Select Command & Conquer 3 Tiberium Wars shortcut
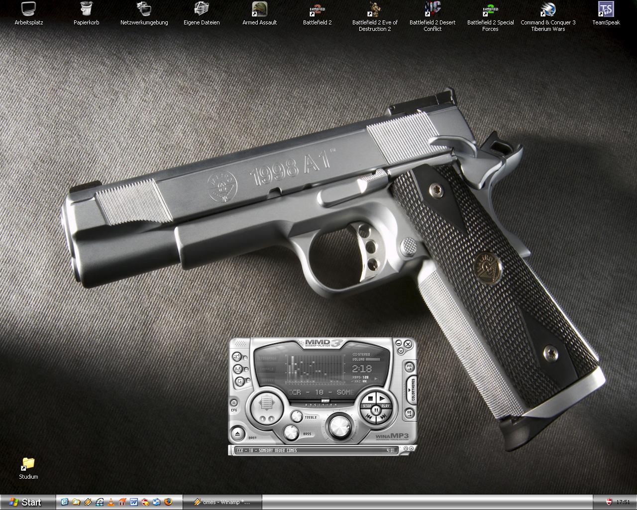 pyautogui.click(x=548, y=16)
